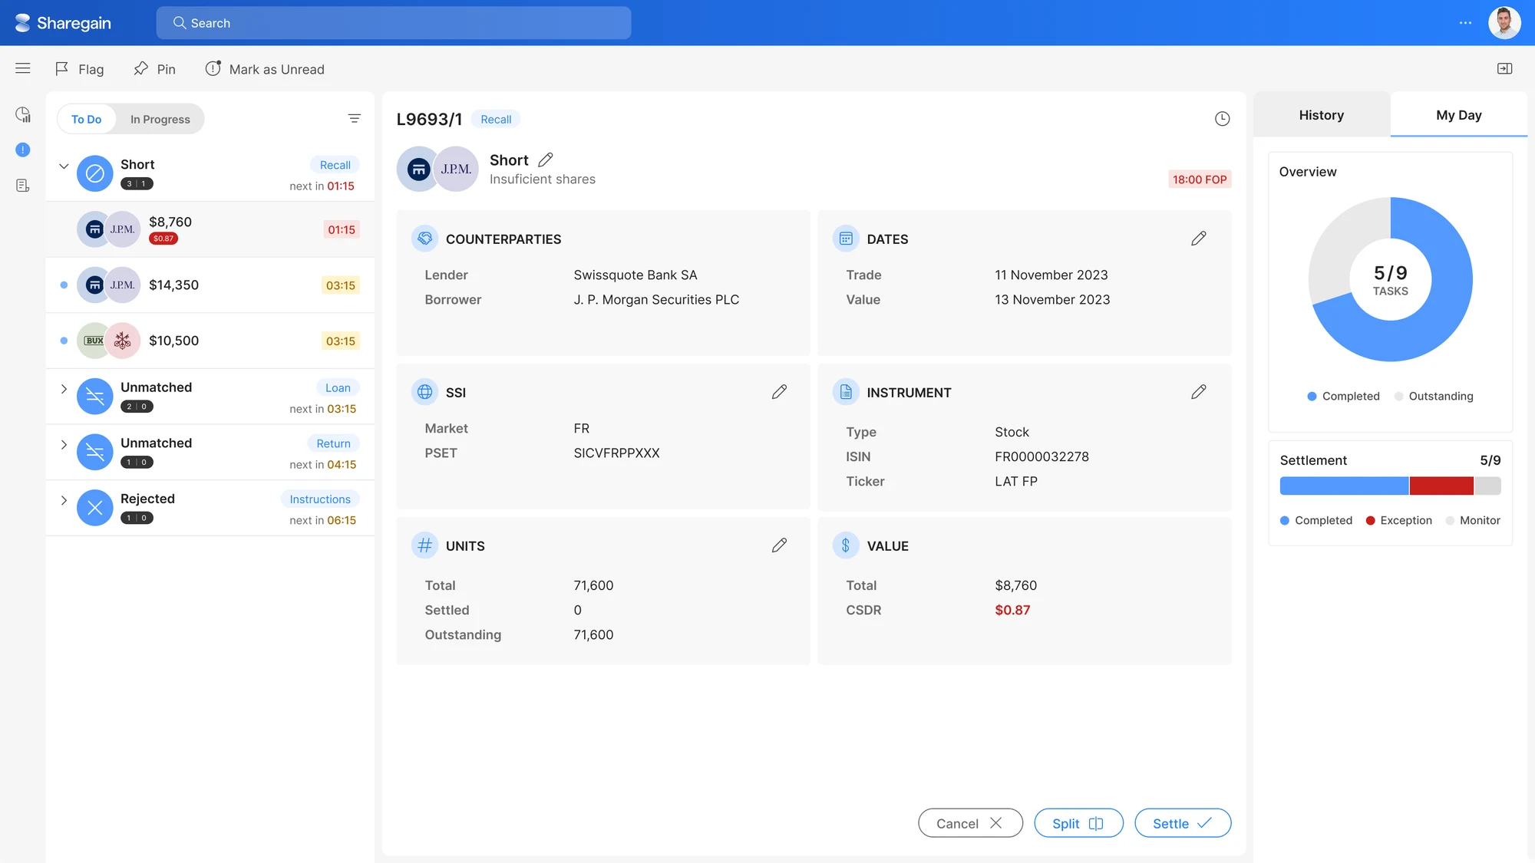The height and width of the screenshot is (863, 1535).
Task: Expand the Unmatched Loan group
Action: tap(64, 389)
